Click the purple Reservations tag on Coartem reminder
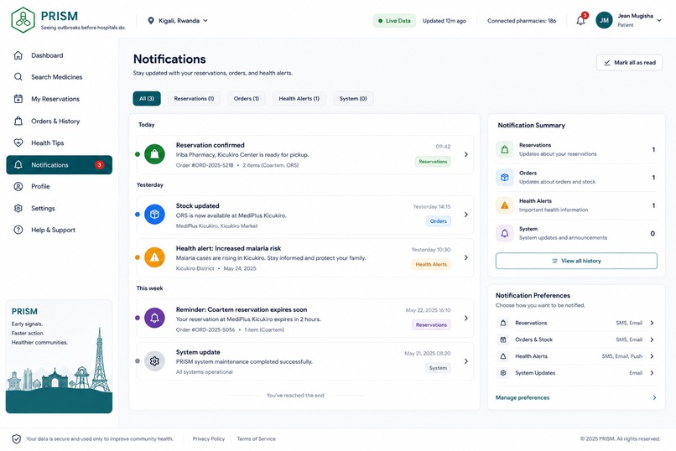The image size is (676, 451). pyautogui.click(x=431, y=325)
